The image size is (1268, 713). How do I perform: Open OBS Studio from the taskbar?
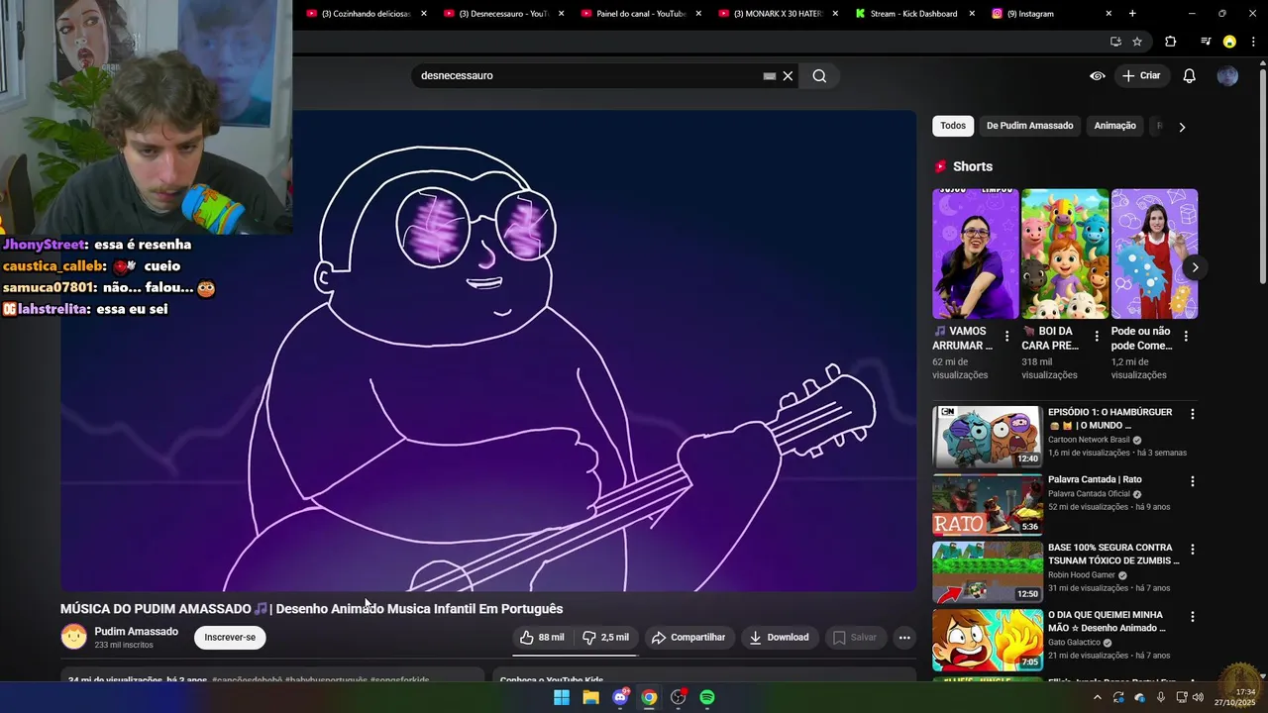point(679,697)
